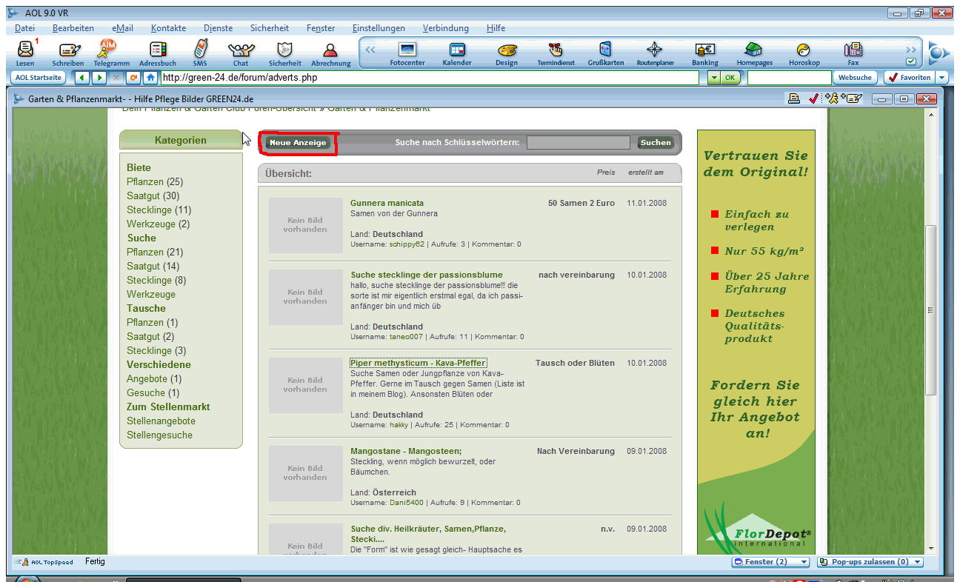960x582 pixels.
Task: Toggle the green checkbox under toolbar arrows
Action: pyautogui.click(x=911, y=61)
